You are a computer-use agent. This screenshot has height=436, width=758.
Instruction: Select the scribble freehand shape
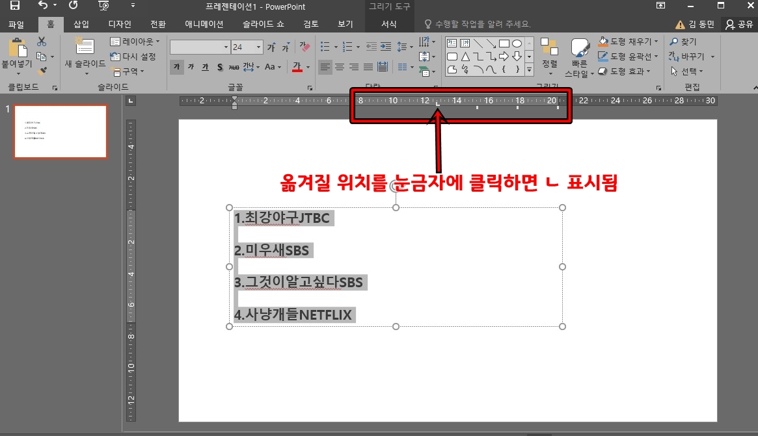coord(465,70)
